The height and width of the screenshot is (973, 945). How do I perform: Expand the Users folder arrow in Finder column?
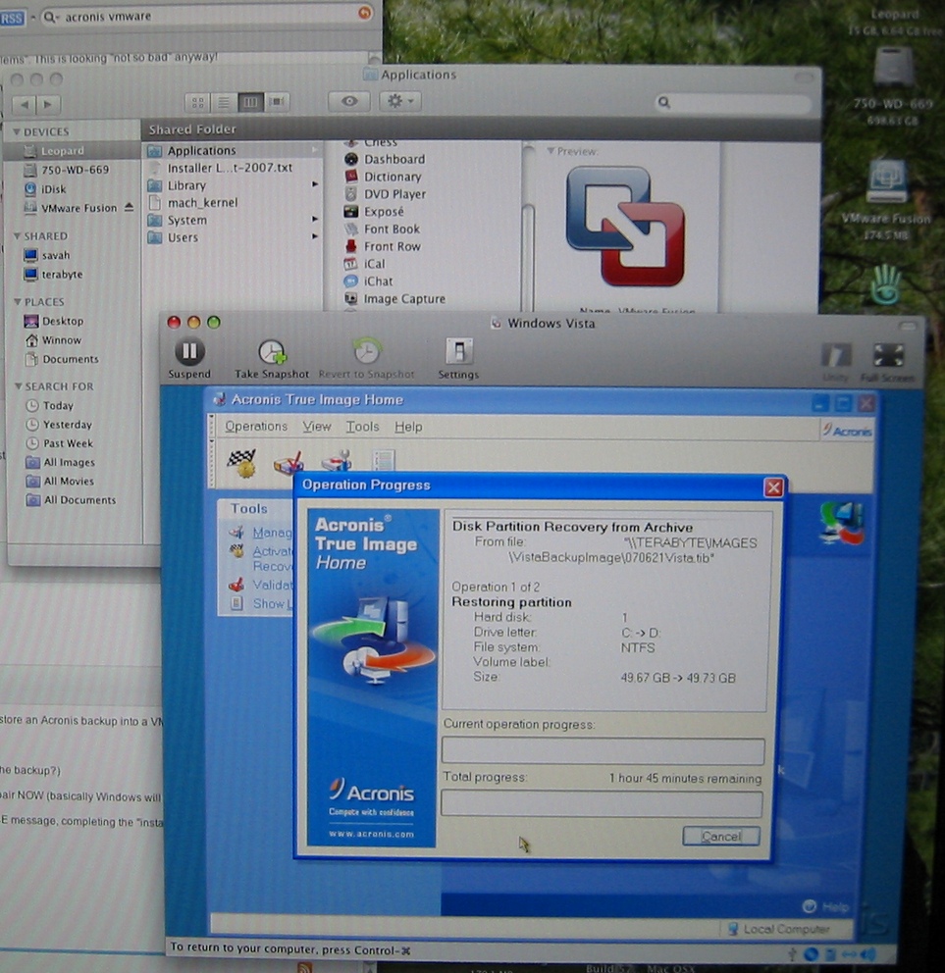click(x=315, y=237)
